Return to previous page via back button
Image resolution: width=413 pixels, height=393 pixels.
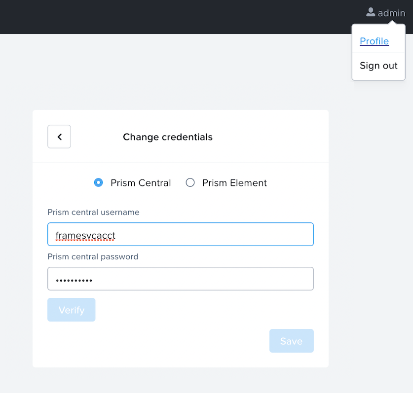[59, 137]
